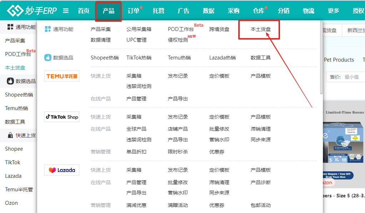The width and height of the screenshot is (365, 213).
Task: Click the TEMU半托管 platform logo
Action: point(62,76)
